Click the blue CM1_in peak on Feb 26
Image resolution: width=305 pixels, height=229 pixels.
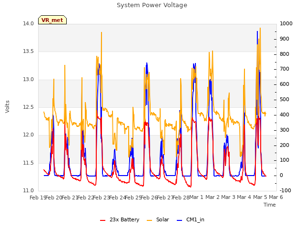point(147,63)
